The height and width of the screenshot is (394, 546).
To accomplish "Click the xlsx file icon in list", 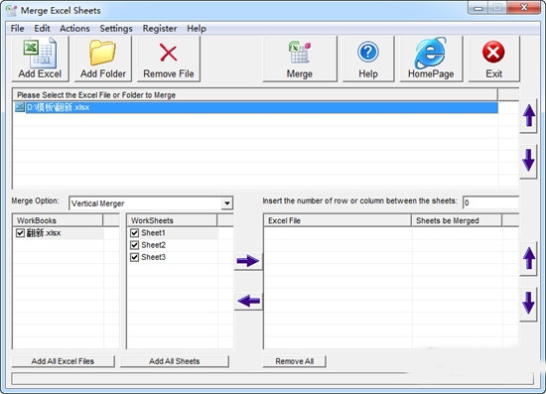I will [20, 107].
